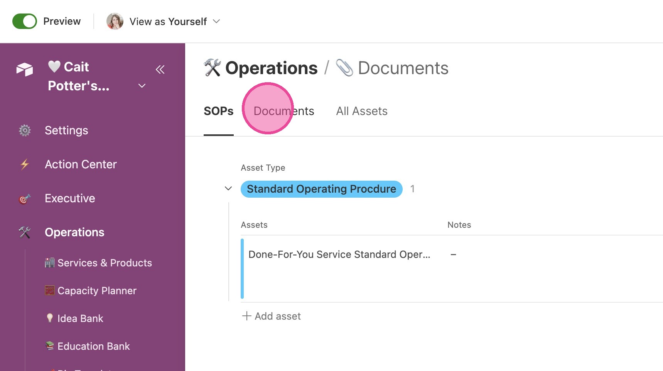Toggle the Preview switch off
This screenshot has height=371, width=663.
[x=25, y=21]
